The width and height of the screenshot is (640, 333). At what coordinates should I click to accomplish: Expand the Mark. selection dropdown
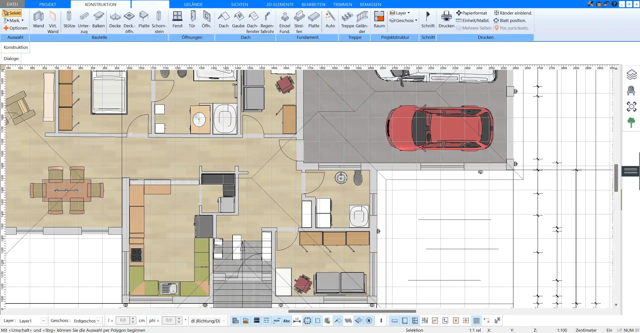click(x=14, y=20)
